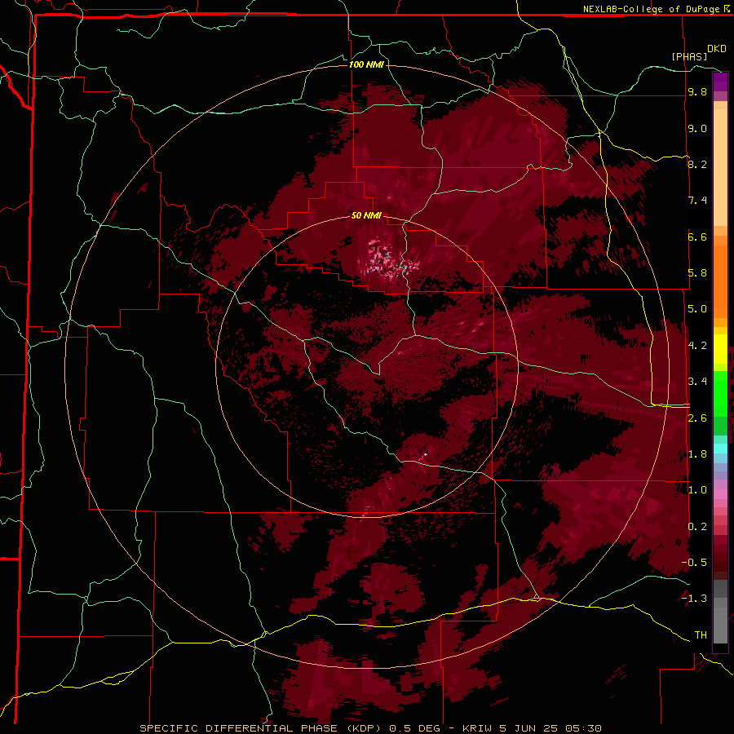Click the "05:30" time in the caption
The height and width of the screenshot is (734, 734).
pyautogui.click(x=583, y=728)
